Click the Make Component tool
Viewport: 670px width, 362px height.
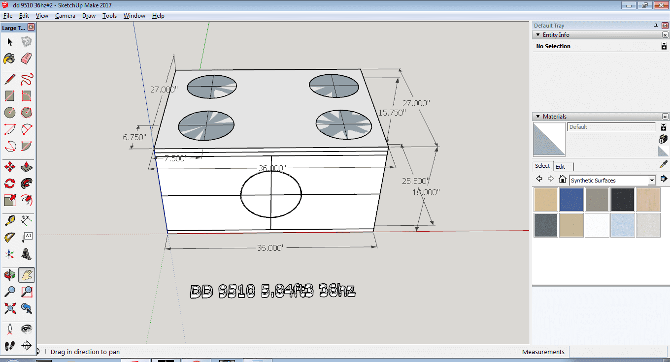coord(27,42)
